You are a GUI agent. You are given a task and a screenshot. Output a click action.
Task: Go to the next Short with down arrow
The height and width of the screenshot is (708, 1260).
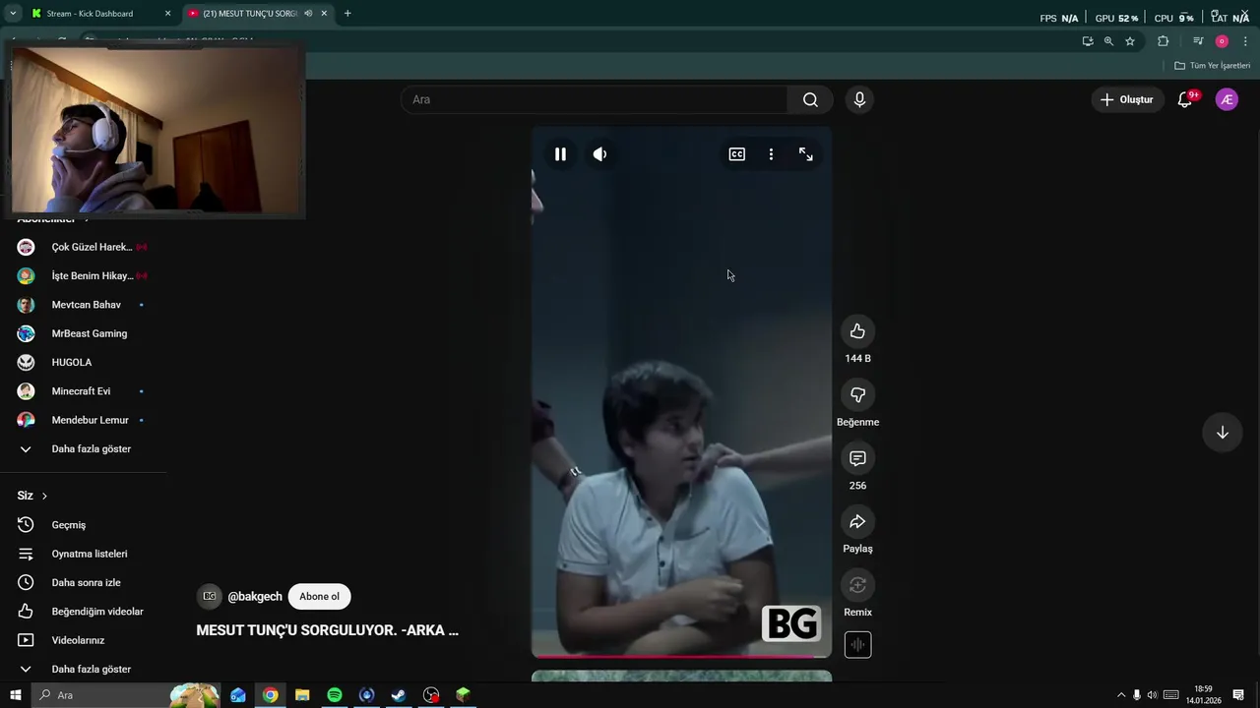pos(1222,433)
